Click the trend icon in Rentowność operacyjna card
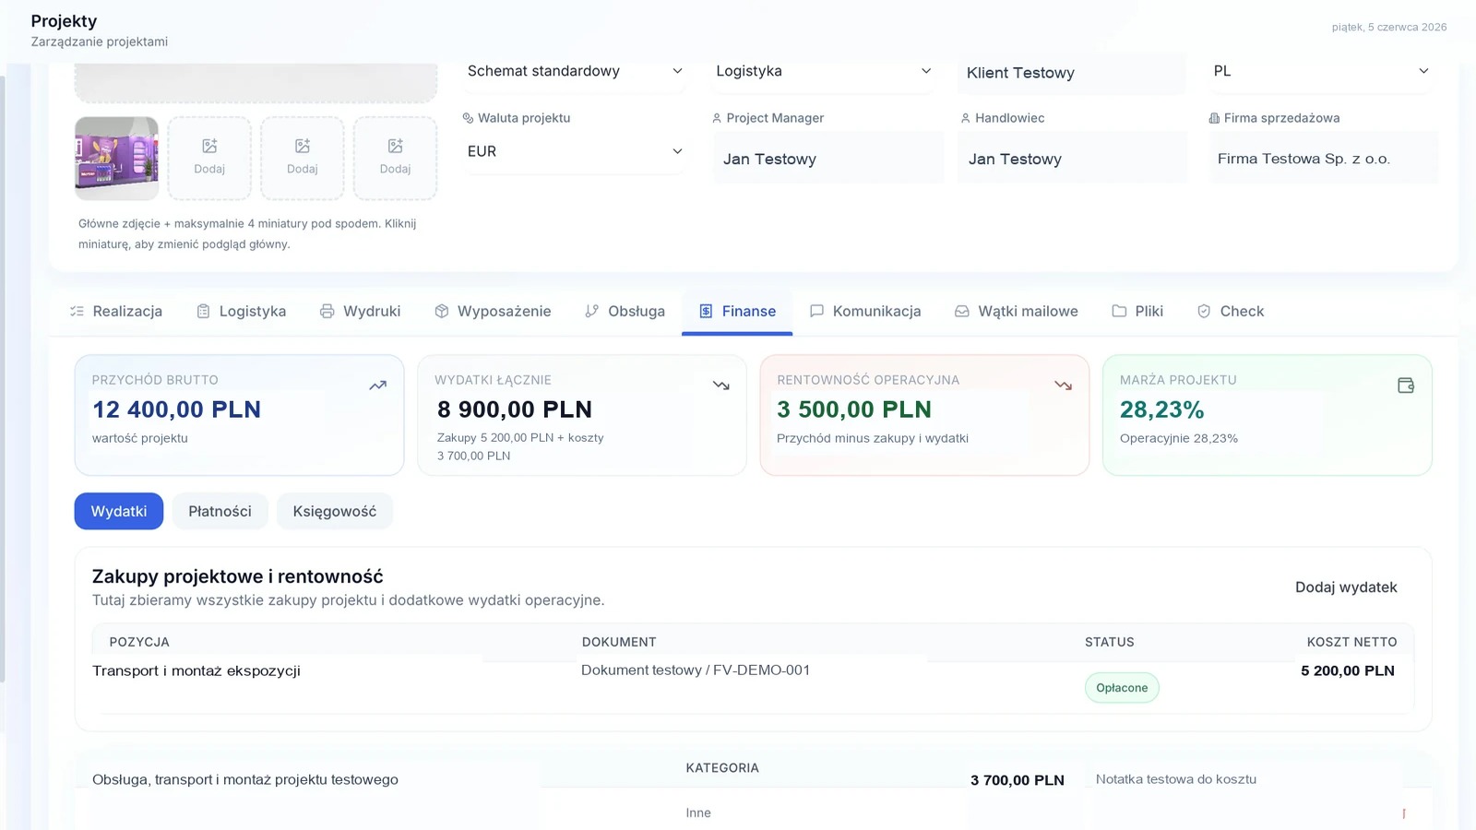Screen dimensions: 1476x830 1064,385
